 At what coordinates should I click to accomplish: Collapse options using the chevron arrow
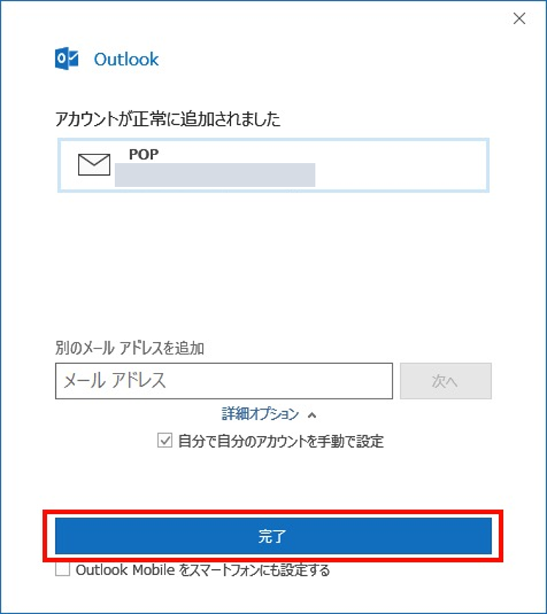coord(312,415)
